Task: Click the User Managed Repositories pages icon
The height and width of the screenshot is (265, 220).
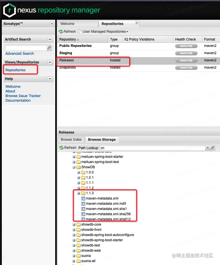Action: [x=80, y=32]
